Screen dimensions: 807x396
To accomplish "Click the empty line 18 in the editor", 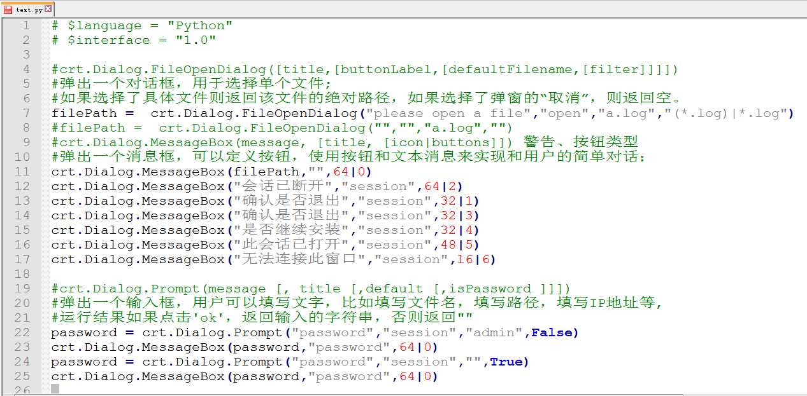I will [x=255, y=274].
